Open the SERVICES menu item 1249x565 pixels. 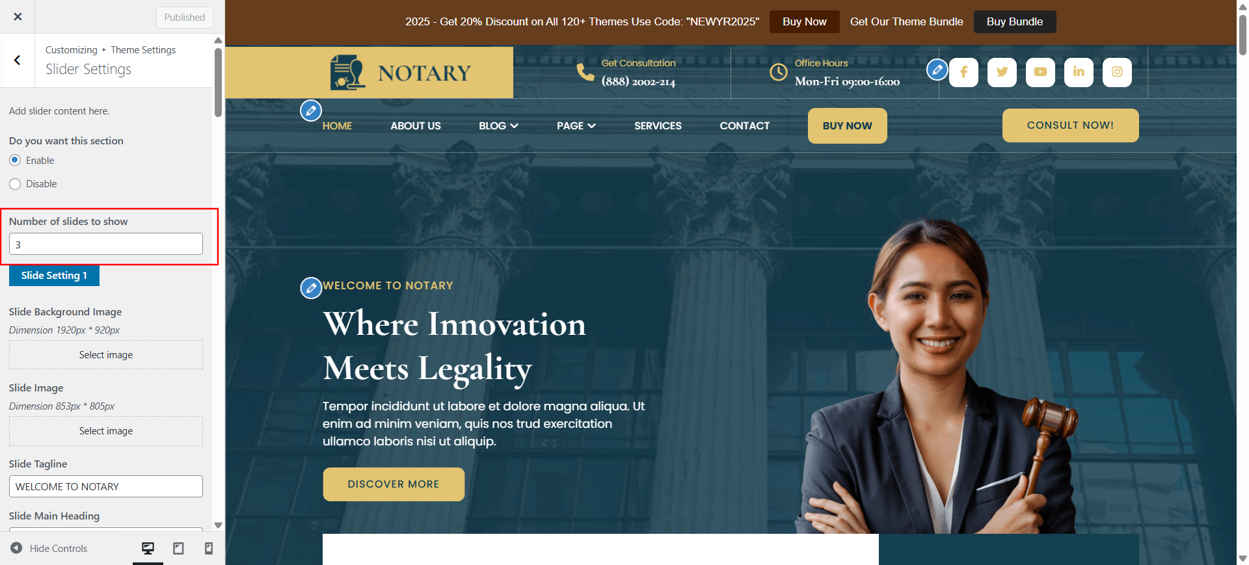pyautogui.click(x=658, y=126)
